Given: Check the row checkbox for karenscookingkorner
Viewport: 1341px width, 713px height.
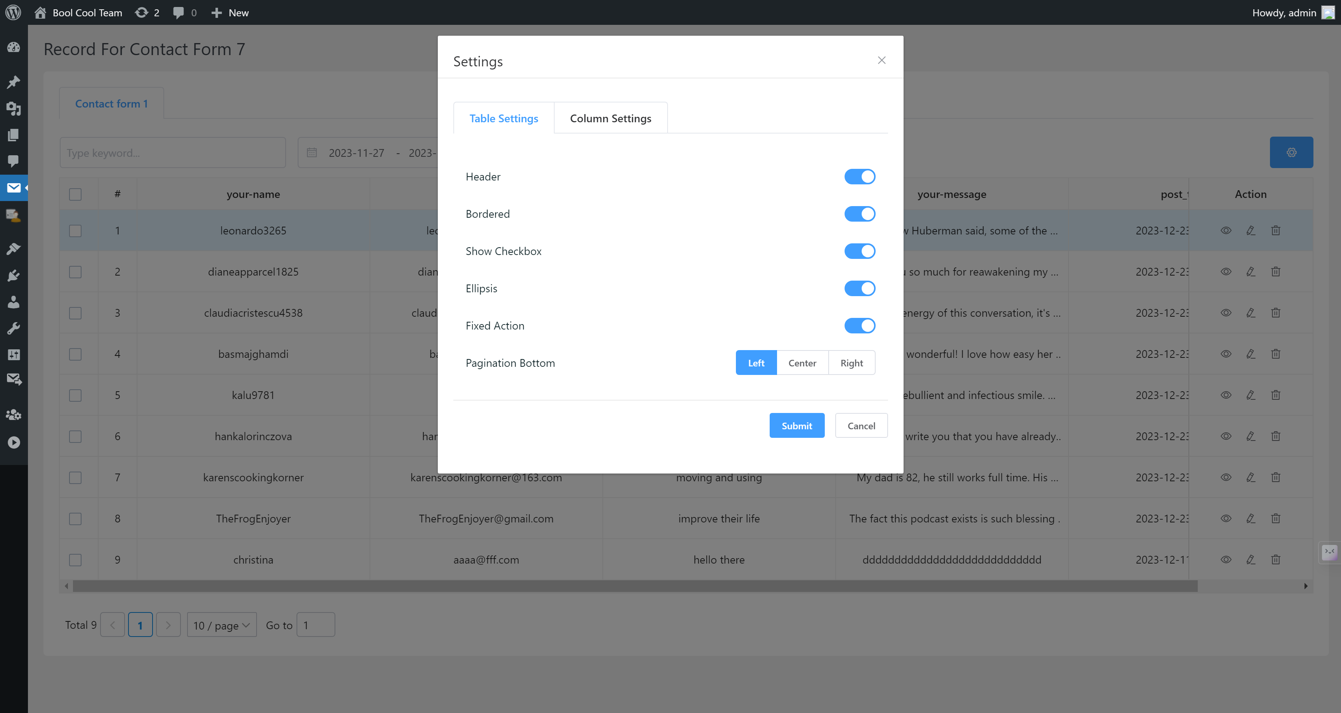Looking at the screenshot, I should 75,477.
